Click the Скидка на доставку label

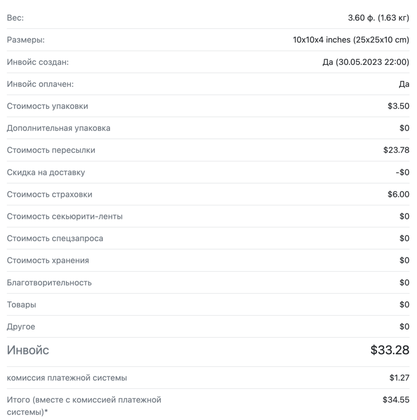pos(46,172)
